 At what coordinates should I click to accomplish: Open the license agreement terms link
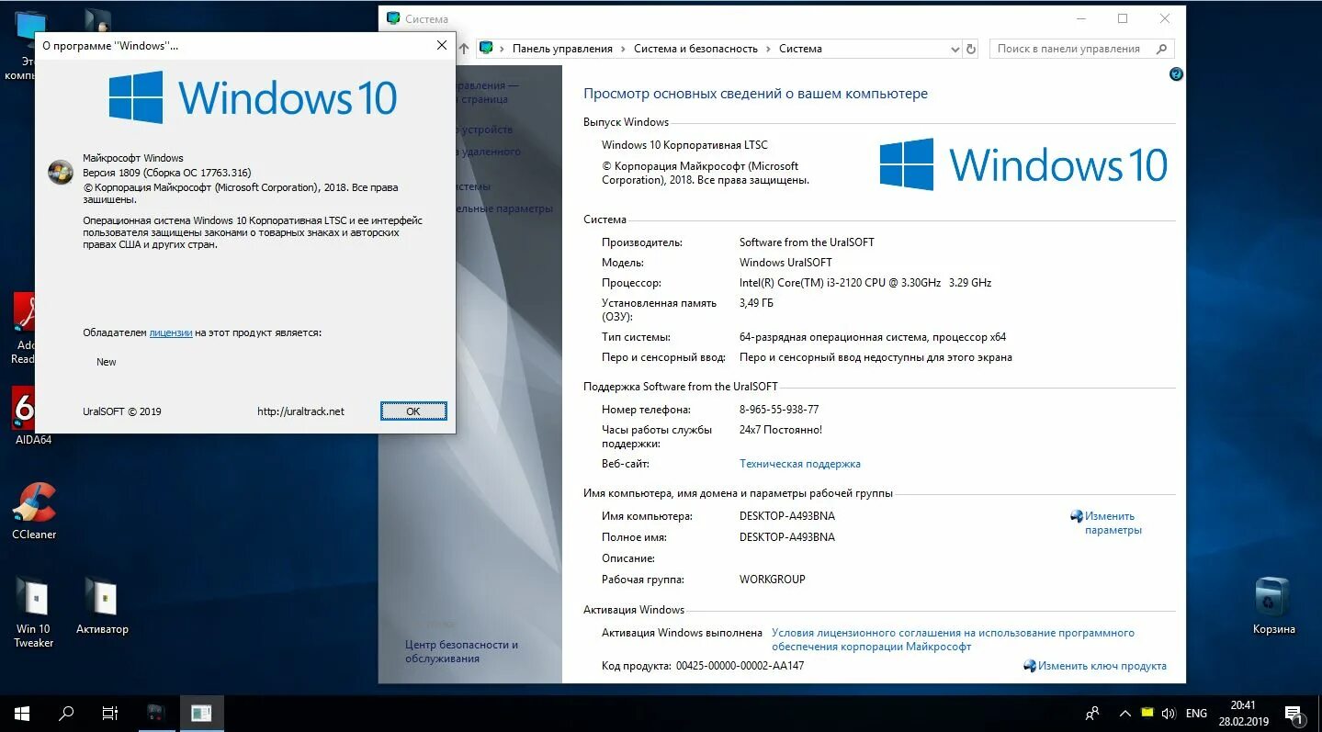tap(953, 639)
